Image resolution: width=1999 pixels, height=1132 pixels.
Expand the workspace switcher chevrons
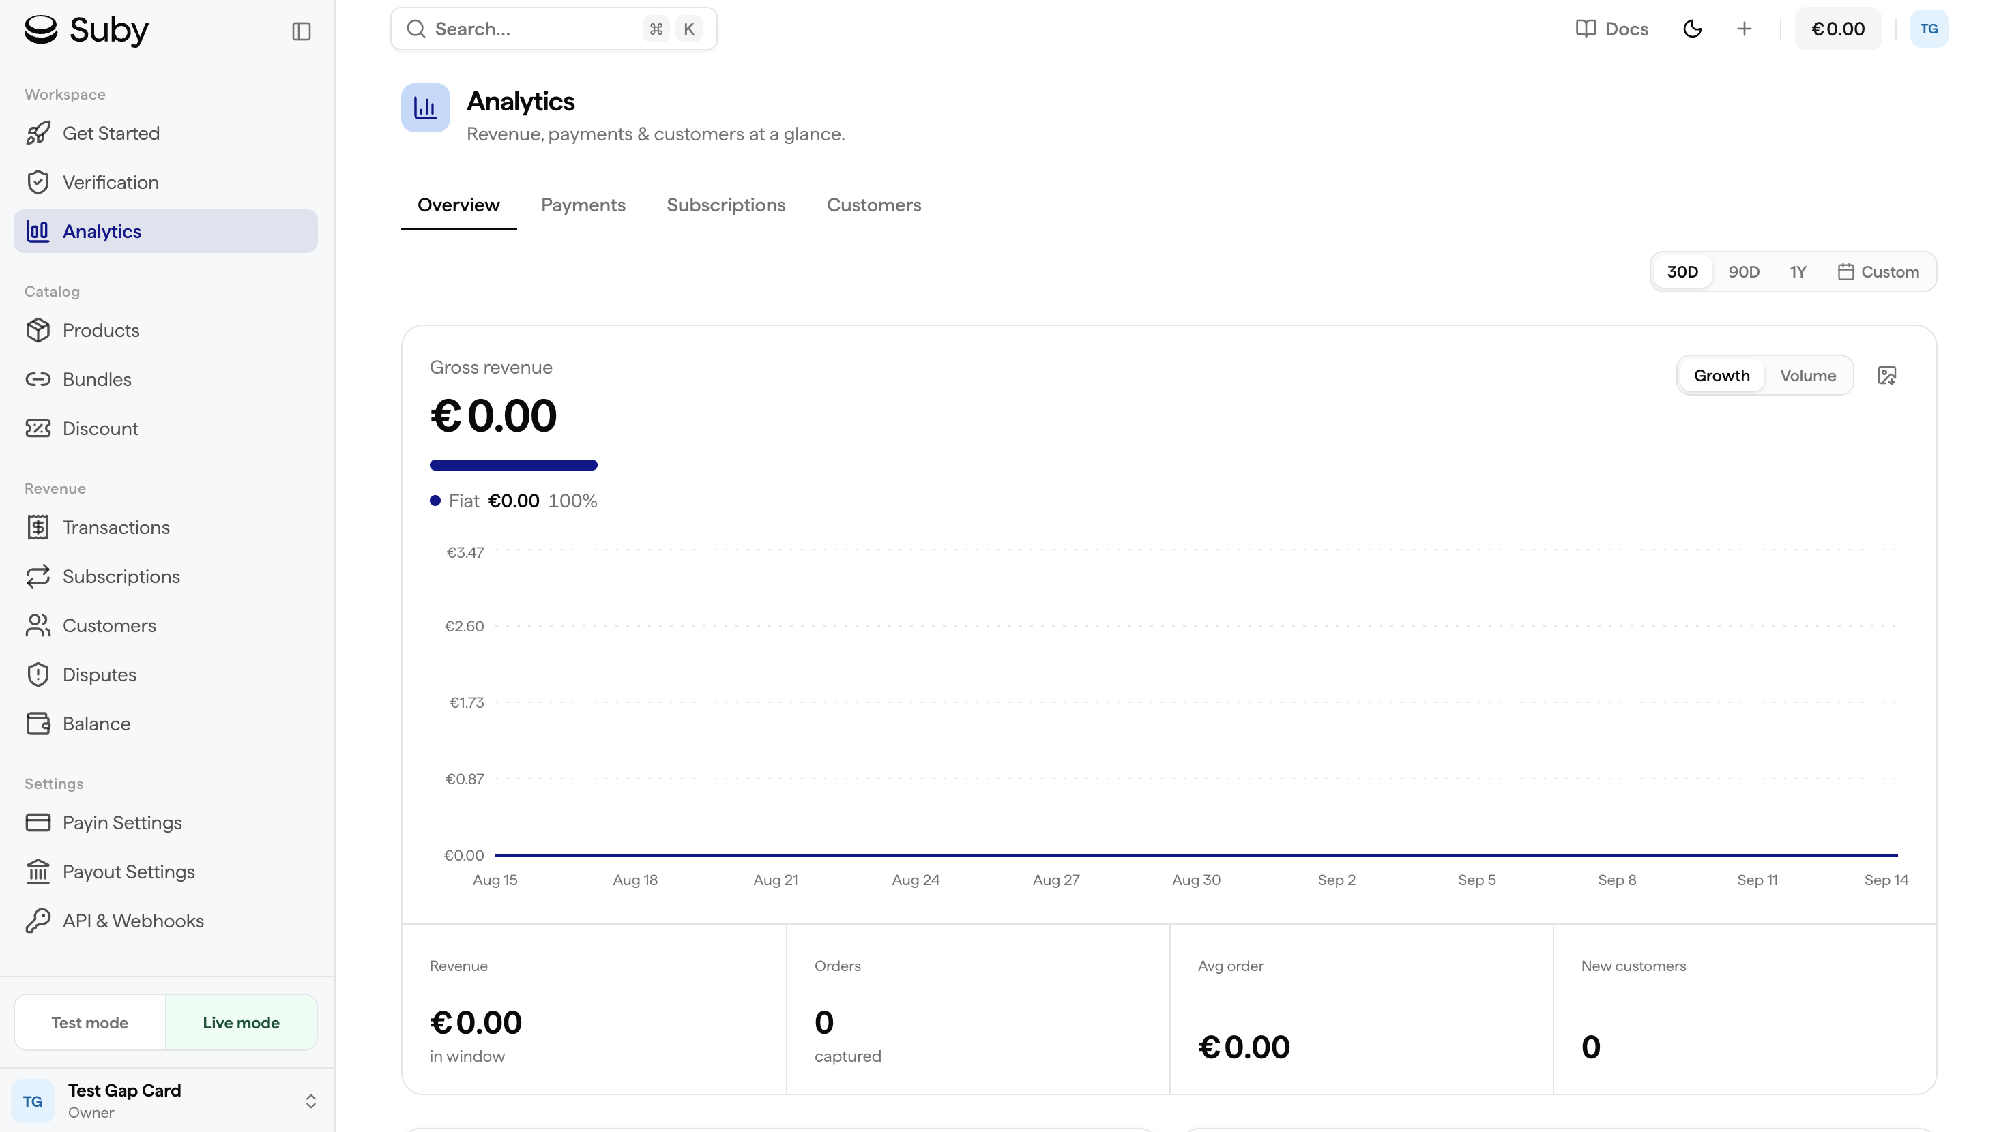(x=311, y=1101)
